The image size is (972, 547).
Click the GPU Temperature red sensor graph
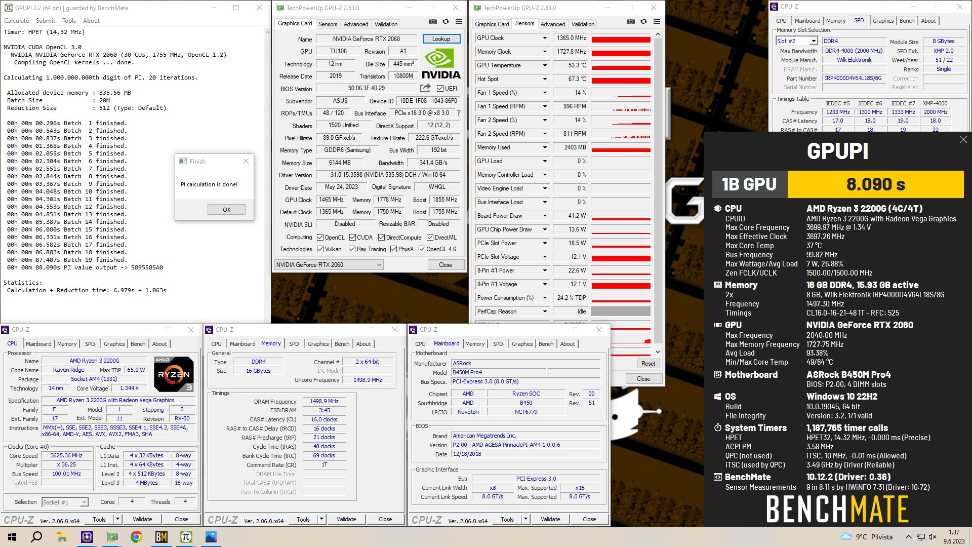621,65
